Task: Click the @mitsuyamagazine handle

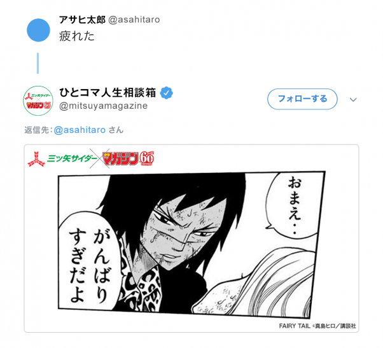Action: (x=104, y=106)
